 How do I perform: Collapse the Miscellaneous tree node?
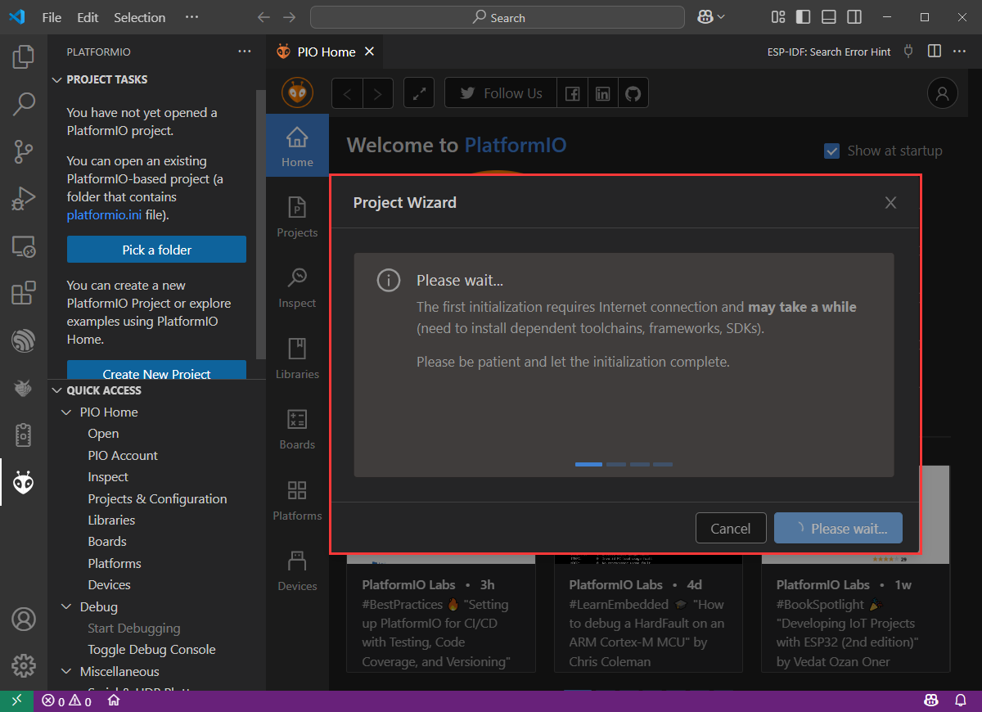click(x=67, y=672)
